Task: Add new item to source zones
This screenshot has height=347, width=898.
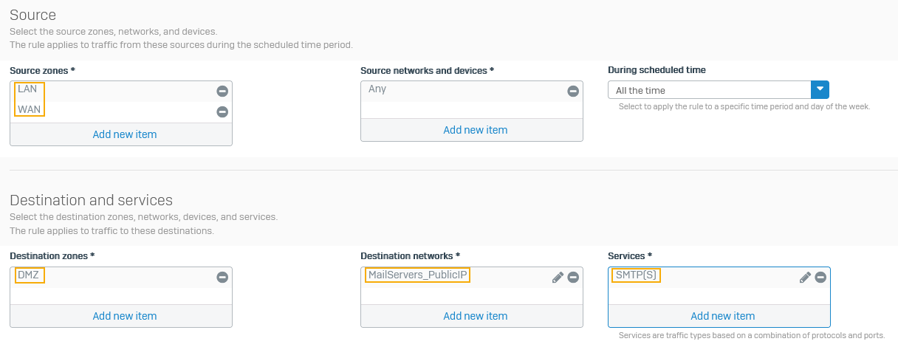Action: (x=125, y=134)
